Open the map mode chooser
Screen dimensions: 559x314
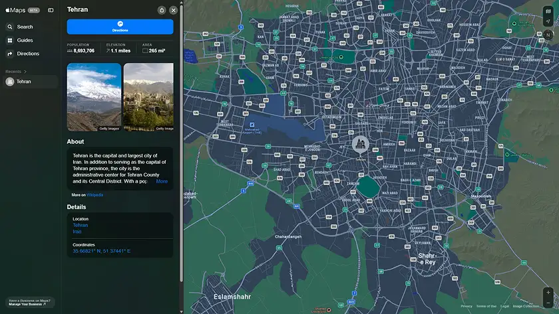point(548,11)
